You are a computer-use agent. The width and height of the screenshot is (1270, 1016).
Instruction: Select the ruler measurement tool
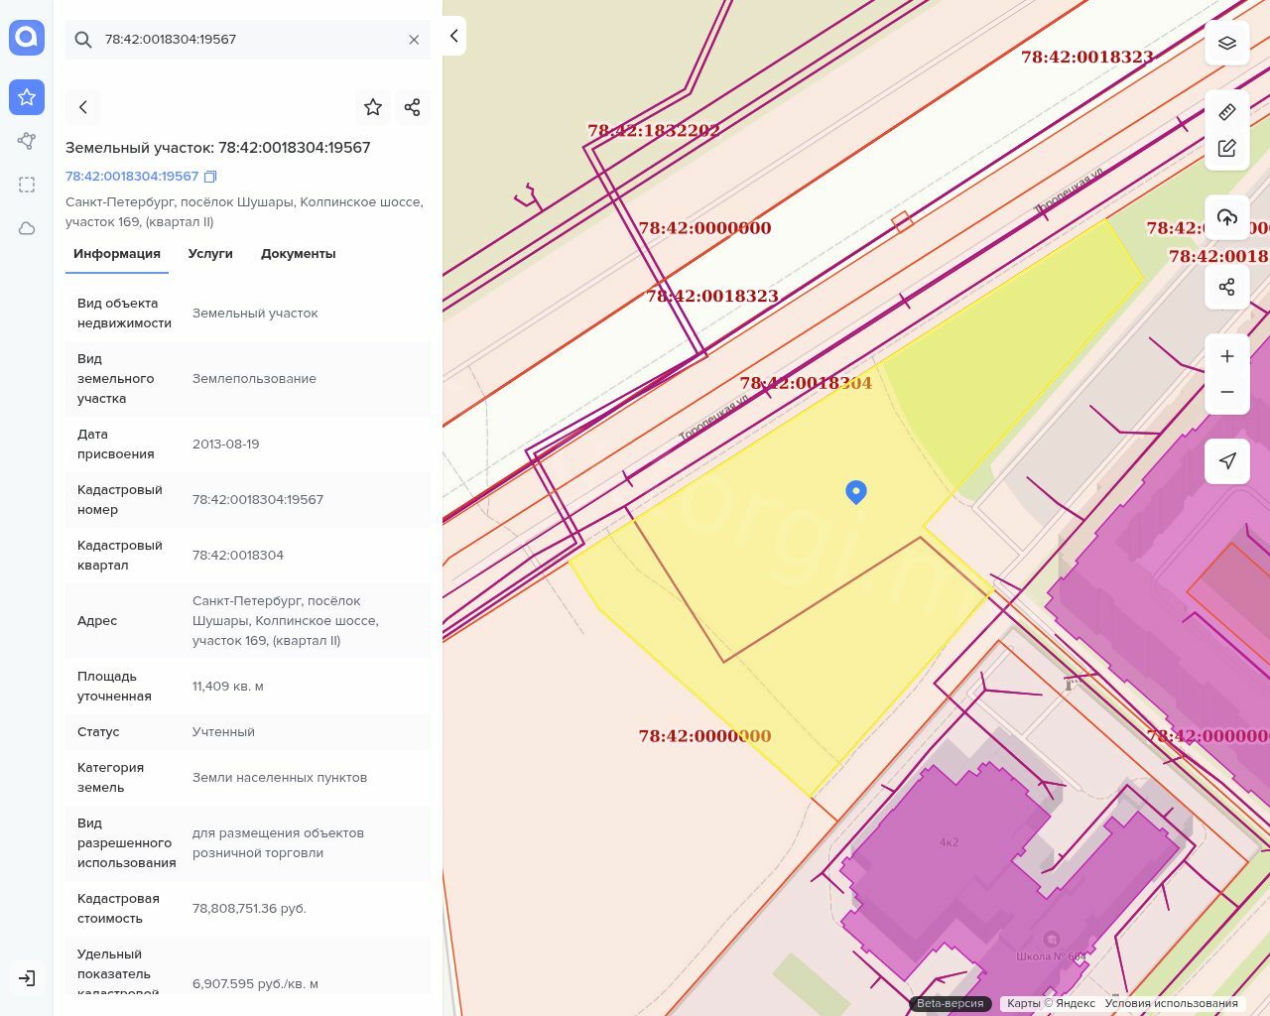point(1227,111)
